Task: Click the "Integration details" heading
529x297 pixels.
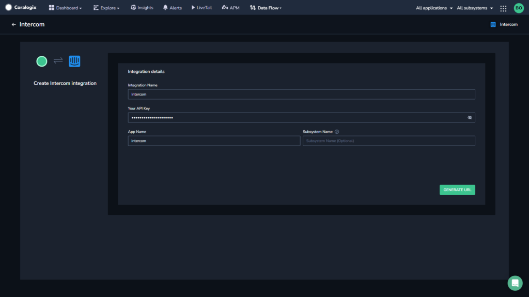Action: coord(146,72)
